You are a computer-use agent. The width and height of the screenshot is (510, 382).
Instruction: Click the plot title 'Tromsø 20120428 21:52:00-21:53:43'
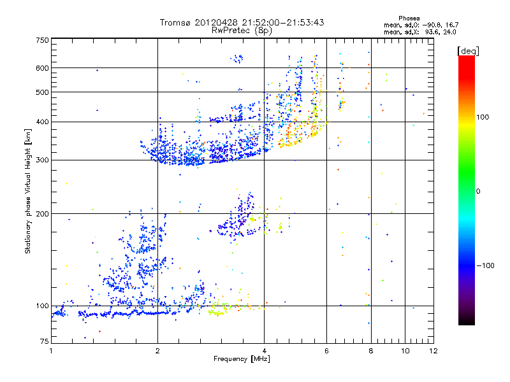[242, 22]
